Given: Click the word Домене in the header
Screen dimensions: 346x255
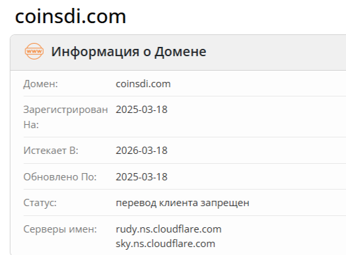Looking at the screenshot, I should pos(180,52).
